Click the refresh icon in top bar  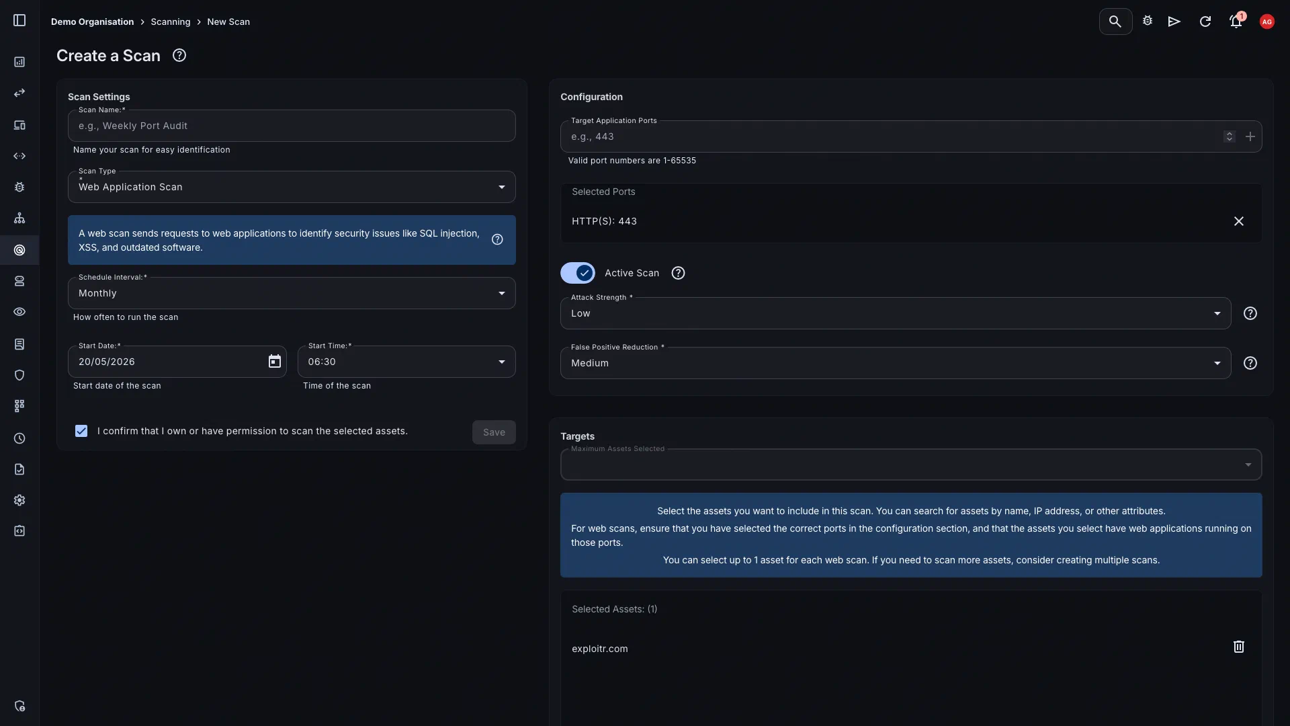[1205, 22]
